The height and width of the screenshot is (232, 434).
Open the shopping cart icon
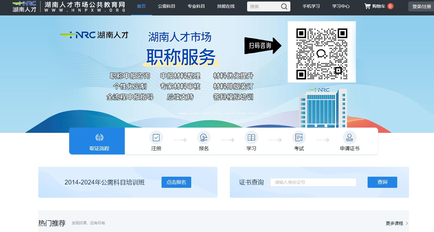pos(367,6)
